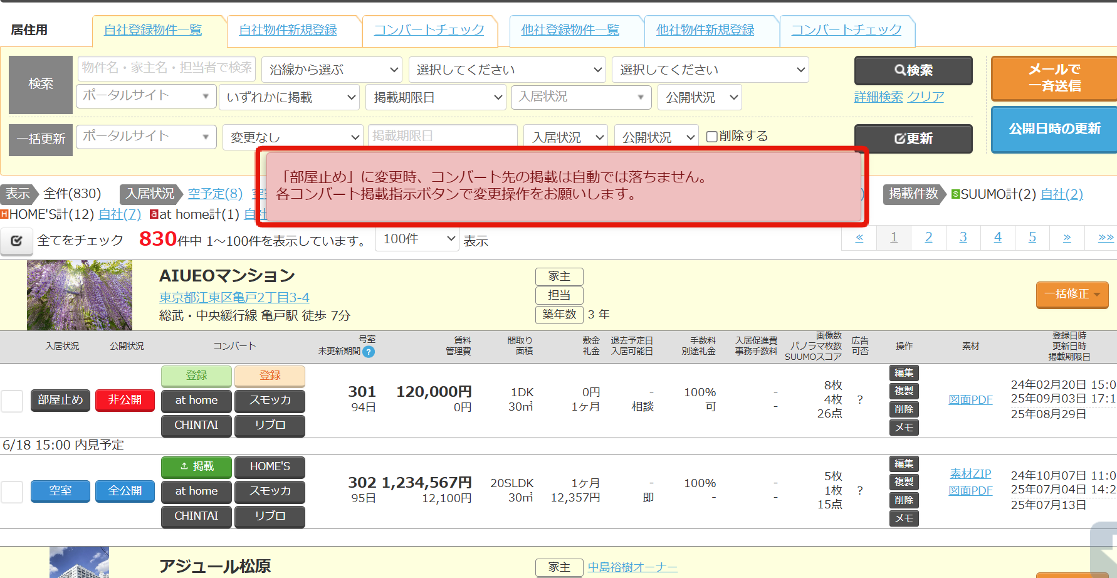Open the 100件 per-page dropdown
The height and width of the screenshot is (578, 1117).
(x=417, y=239)
